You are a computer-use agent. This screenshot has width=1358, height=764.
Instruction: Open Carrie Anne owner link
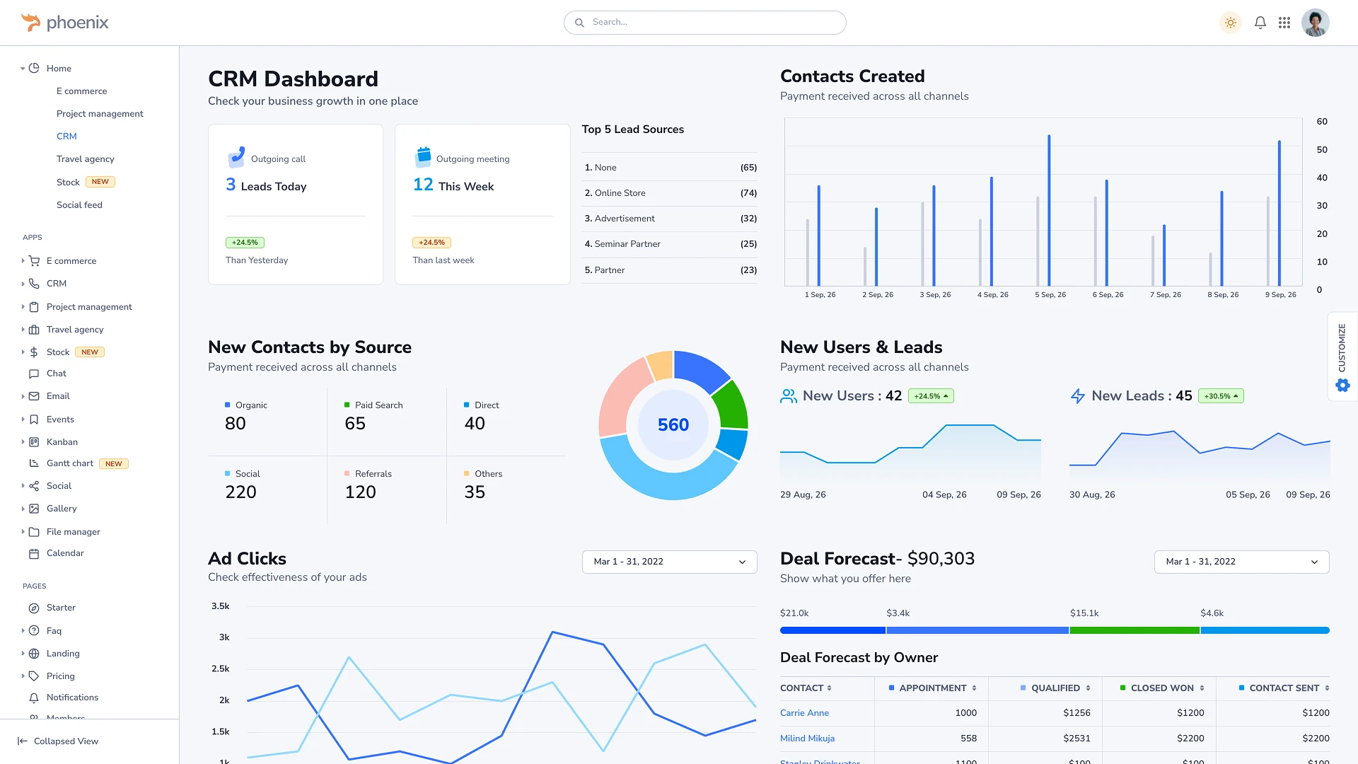(x=804, y=713)
